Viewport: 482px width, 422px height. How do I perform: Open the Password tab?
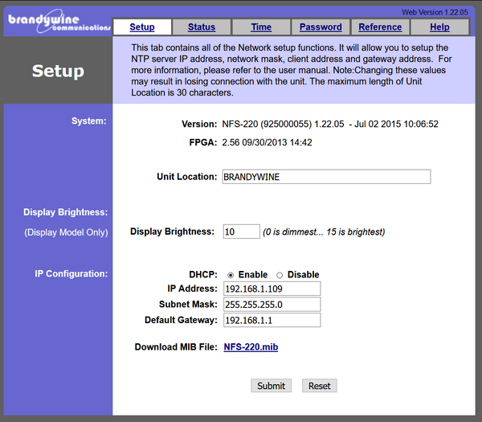[321, 27]
